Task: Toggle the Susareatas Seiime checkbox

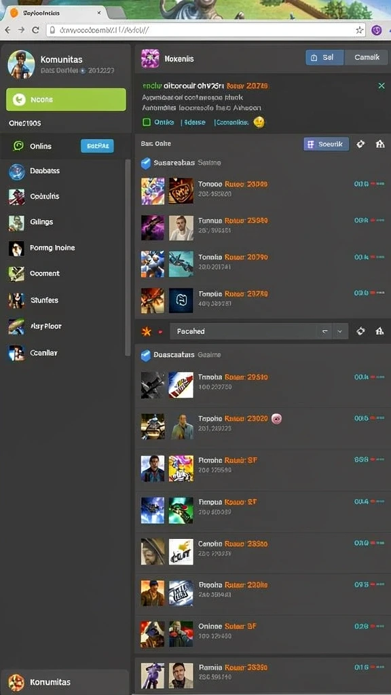Action: [146, 163]
